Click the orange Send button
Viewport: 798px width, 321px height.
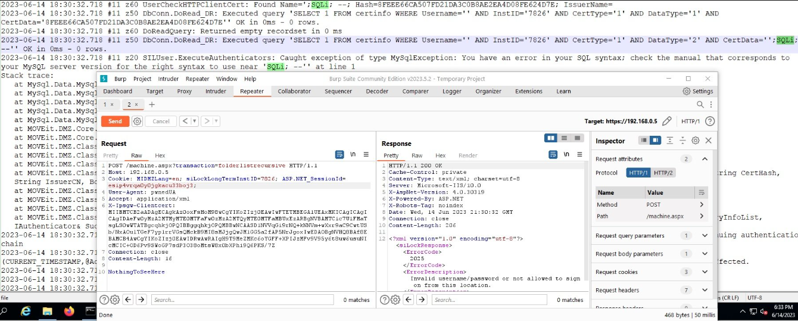click(115, 121)
